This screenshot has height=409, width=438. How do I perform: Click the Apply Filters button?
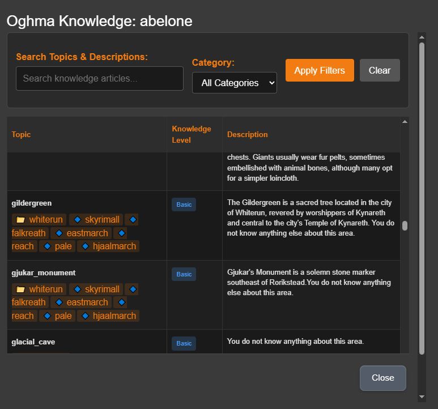click(320, 70)
